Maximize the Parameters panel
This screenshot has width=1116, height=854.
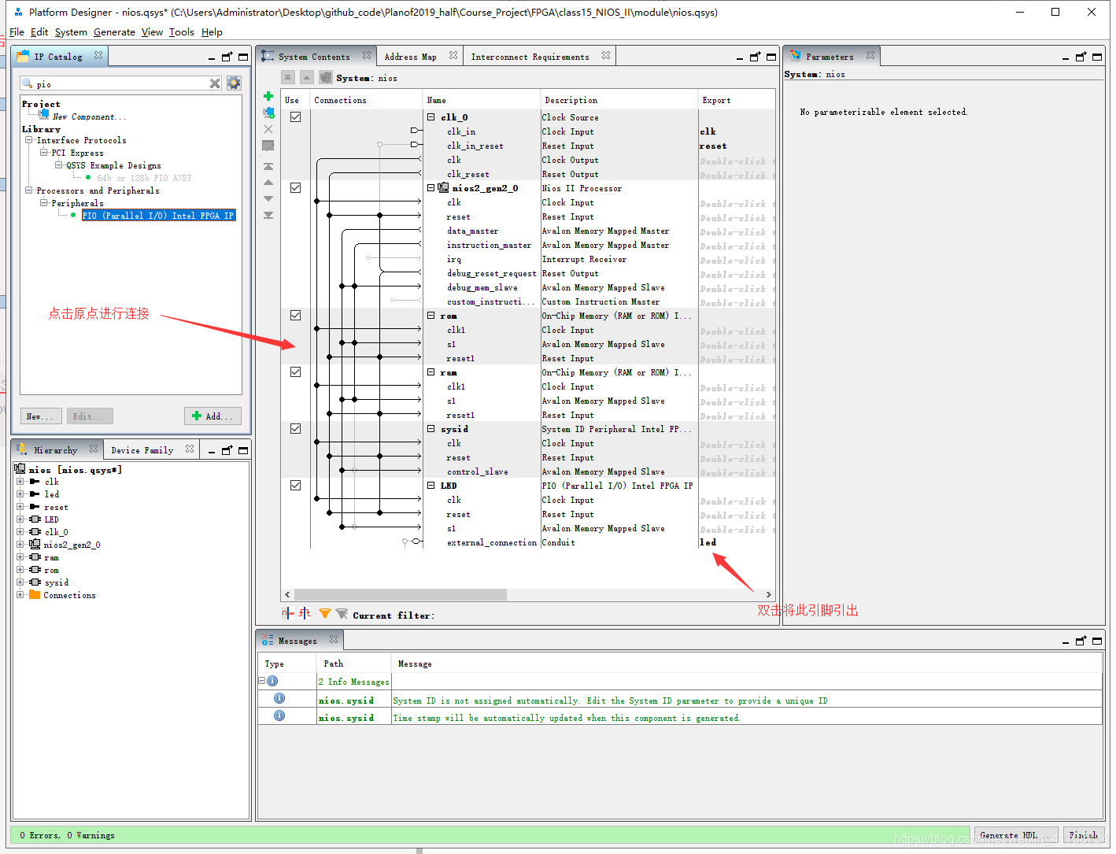click(x=1097, y=57)
